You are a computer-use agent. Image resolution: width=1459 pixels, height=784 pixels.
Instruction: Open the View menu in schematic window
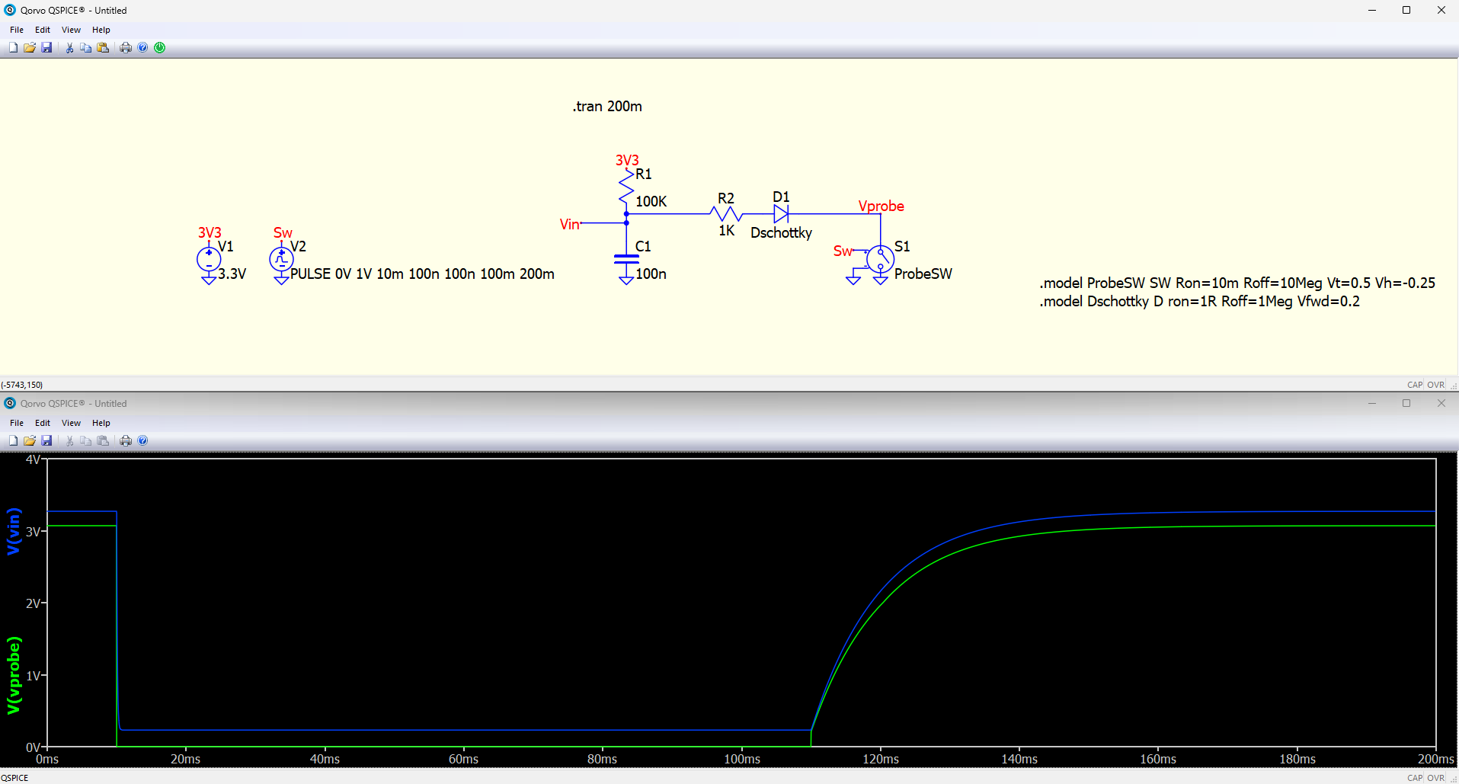pos(71,30)
